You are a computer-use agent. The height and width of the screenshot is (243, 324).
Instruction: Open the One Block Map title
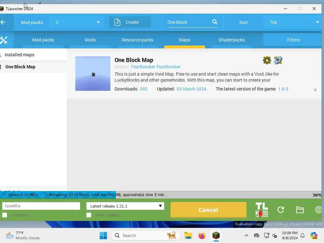pos(134,60)
